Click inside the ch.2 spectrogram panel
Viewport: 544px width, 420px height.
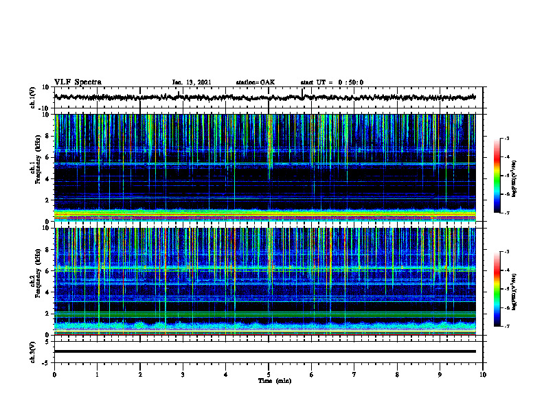264,281
